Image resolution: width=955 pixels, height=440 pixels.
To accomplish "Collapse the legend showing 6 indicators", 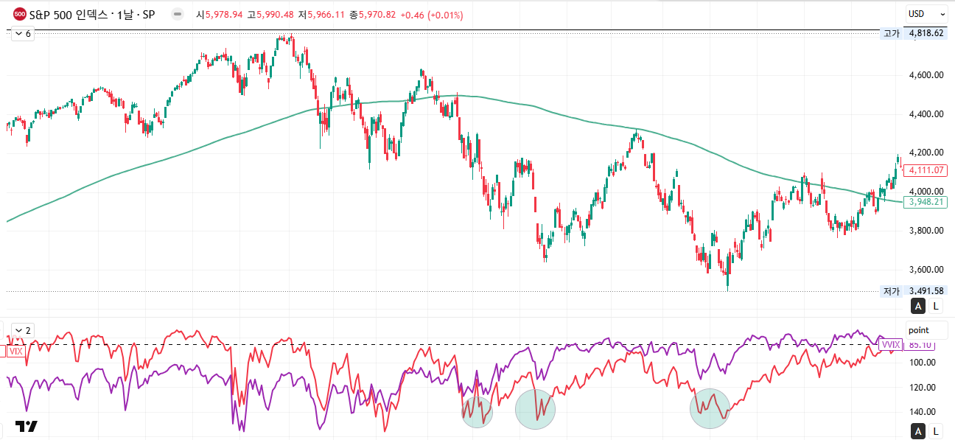I will pos(23,34).
